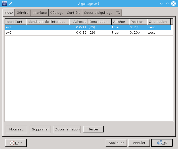
Task: Sort by the Identifiant column header
Action: point(16,22)
